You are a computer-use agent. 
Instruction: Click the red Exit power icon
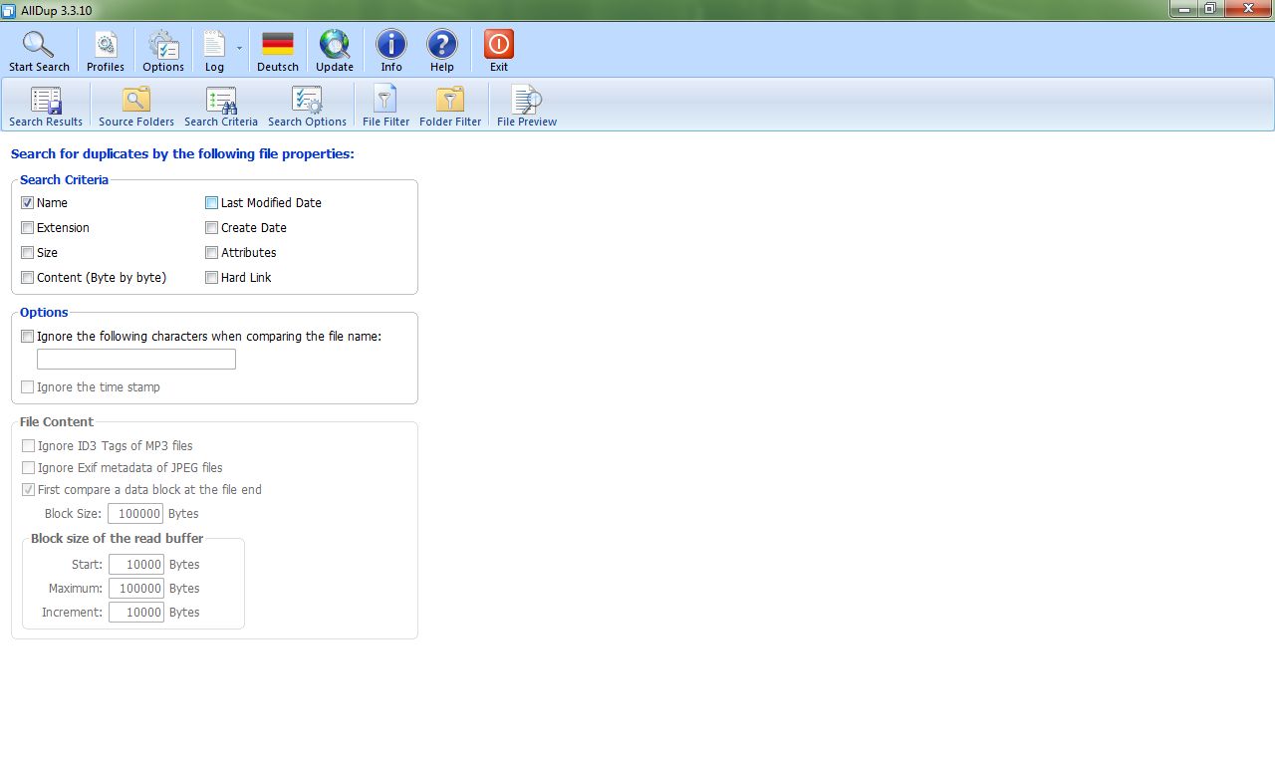[499, 45]
